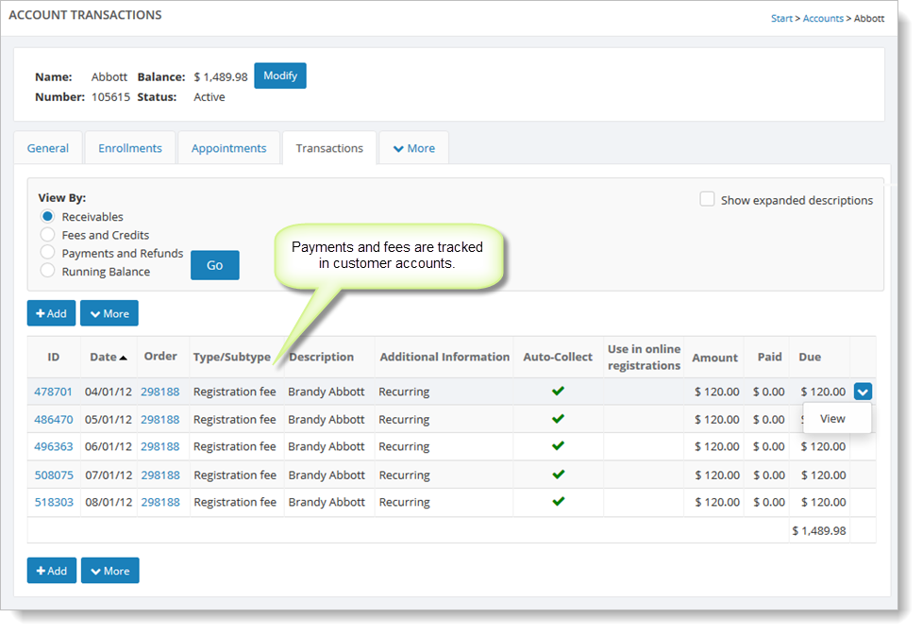Viewport: 922px width, 634px height.
Task: Click the bottom Add button
Action: (x=52, y=571)
